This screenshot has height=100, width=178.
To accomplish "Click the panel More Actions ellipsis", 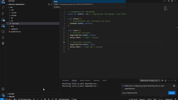I will coord(169,81).
